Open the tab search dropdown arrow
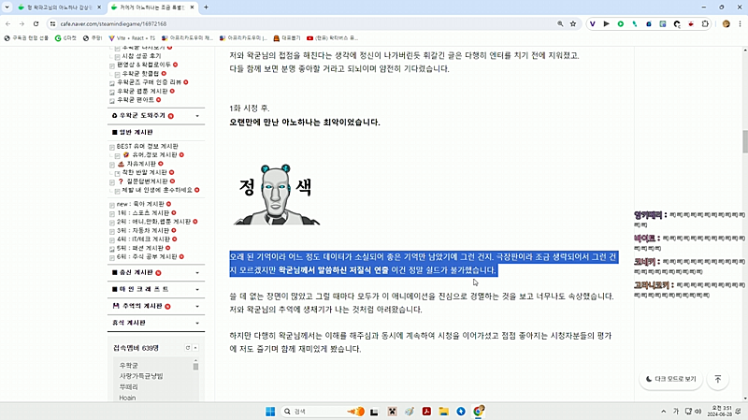The image size is (748, 420). coord(7,7)
